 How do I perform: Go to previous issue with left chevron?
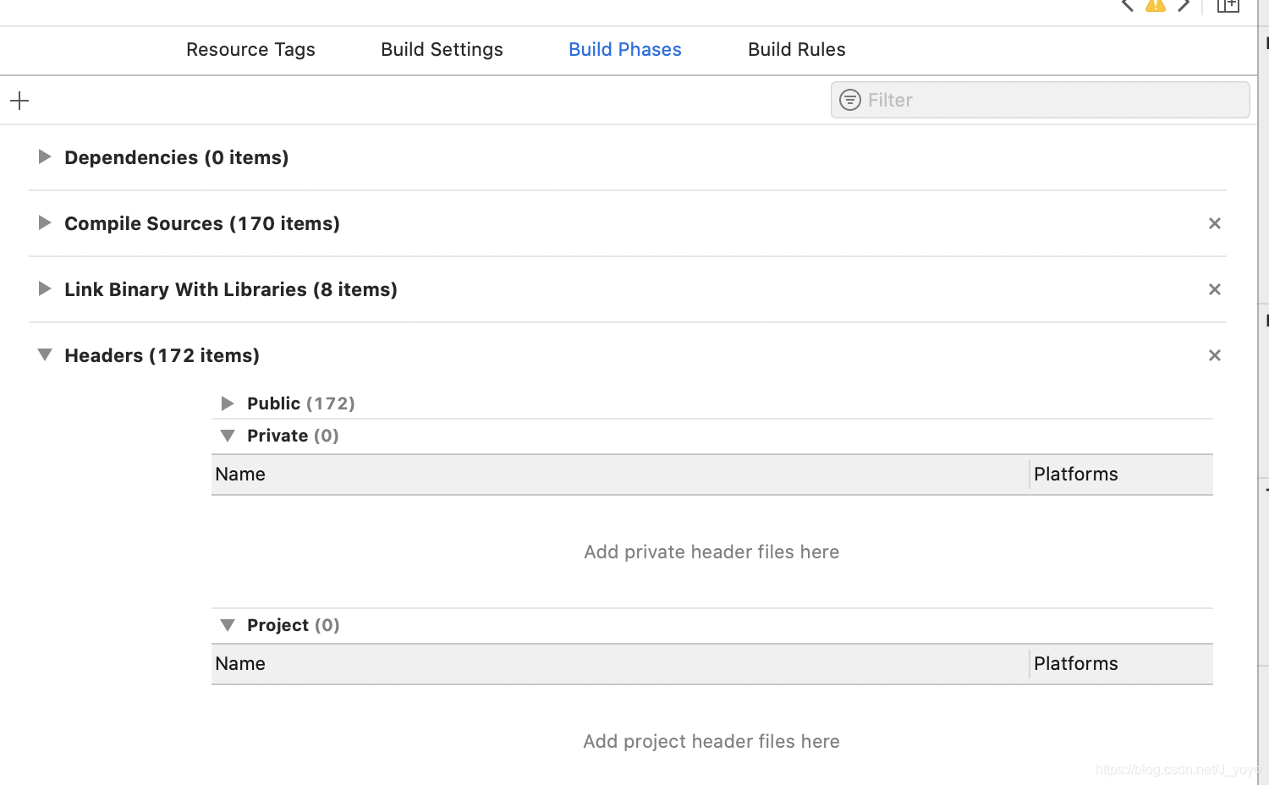pyautogui.click(x=1127, y=5)
